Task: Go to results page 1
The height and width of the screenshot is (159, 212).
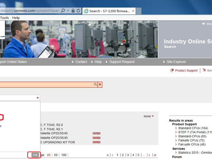Action: [x=117, y=155]
